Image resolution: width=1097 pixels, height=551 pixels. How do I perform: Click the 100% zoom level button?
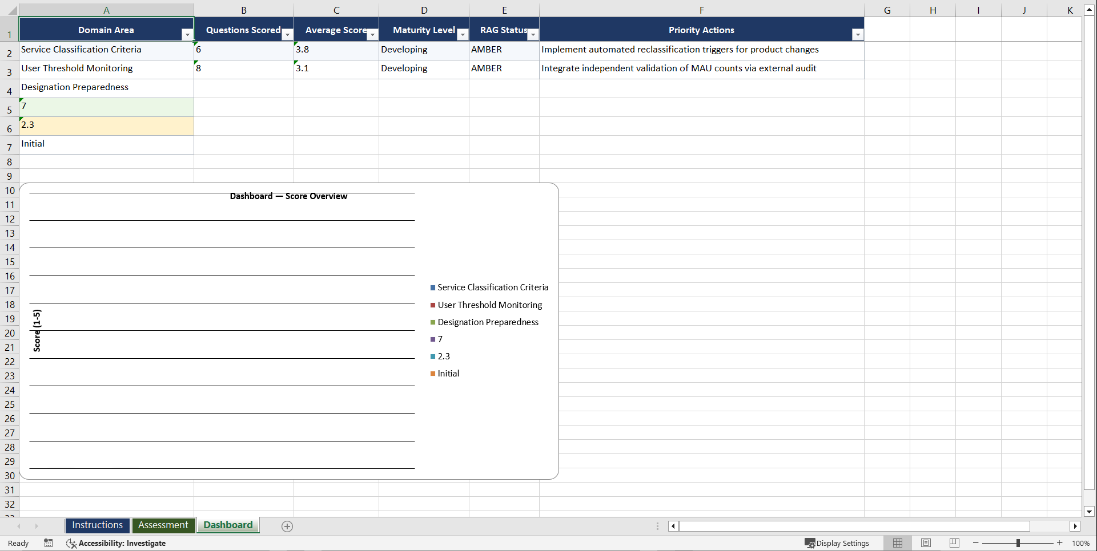pos(1081,543)
